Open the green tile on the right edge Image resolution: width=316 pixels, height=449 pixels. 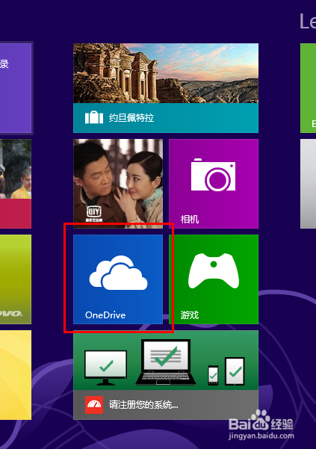click(x=309, y=88)
